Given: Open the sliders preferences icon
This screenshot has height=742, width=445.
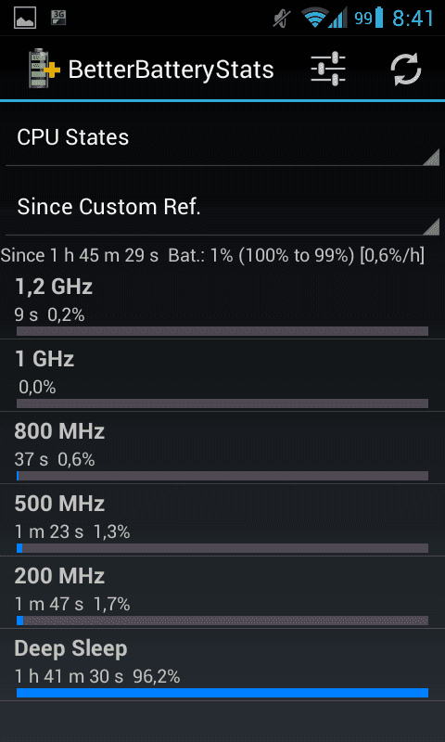Looking at the screenshot, I should tap(327, 69).
